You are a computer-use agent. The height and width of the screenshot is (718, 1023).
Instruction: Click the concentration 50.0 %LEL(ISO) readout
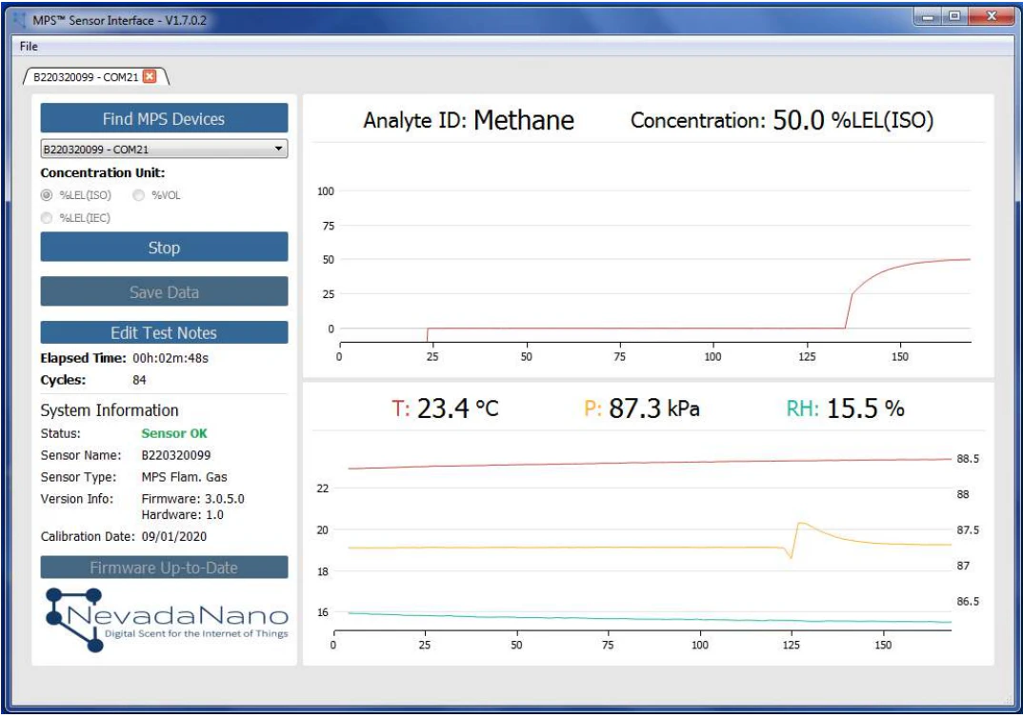click(x=782, y=120)
